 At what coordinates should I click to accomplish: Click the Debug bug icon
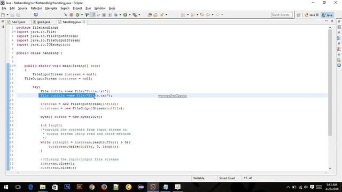(x=116, y=15)
